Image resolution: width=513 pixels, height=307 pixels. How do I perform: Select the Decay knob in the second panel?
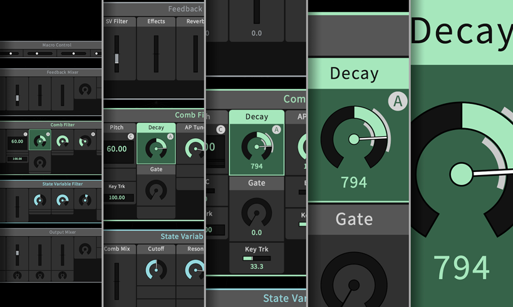[156, 149]
